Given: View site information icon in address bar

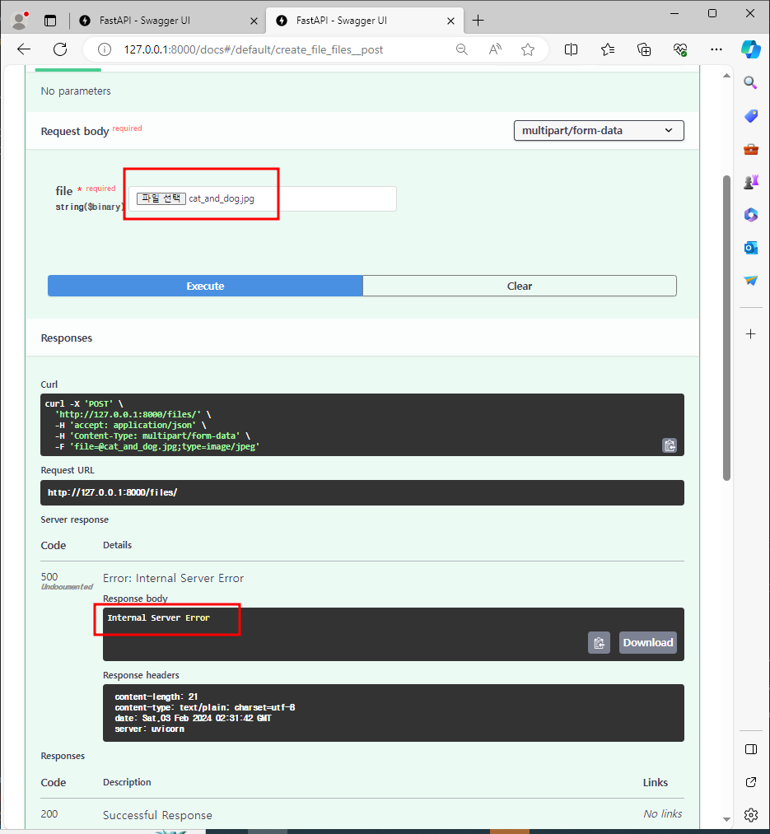Looking at the screenshot, I should coord(105,49).
